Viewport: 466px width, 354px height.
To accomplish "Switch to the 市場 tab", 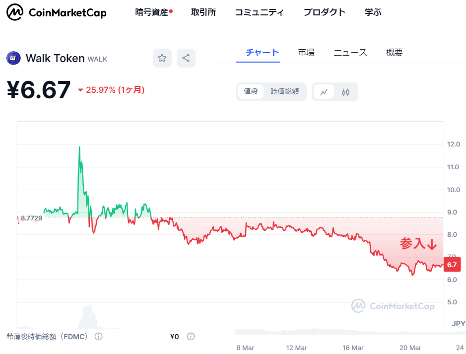I will point(306,52).
